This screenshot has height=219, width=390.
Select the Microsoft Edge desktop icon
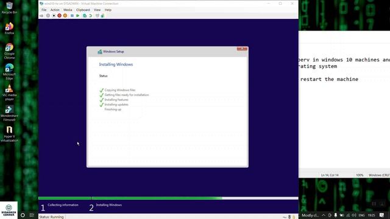coord(10,72)
